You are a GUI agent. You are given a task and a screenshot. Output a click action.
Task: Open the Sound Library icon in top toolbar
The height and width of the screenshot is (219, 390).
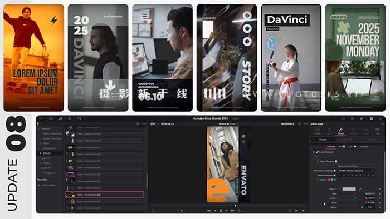tap(79, 118)
